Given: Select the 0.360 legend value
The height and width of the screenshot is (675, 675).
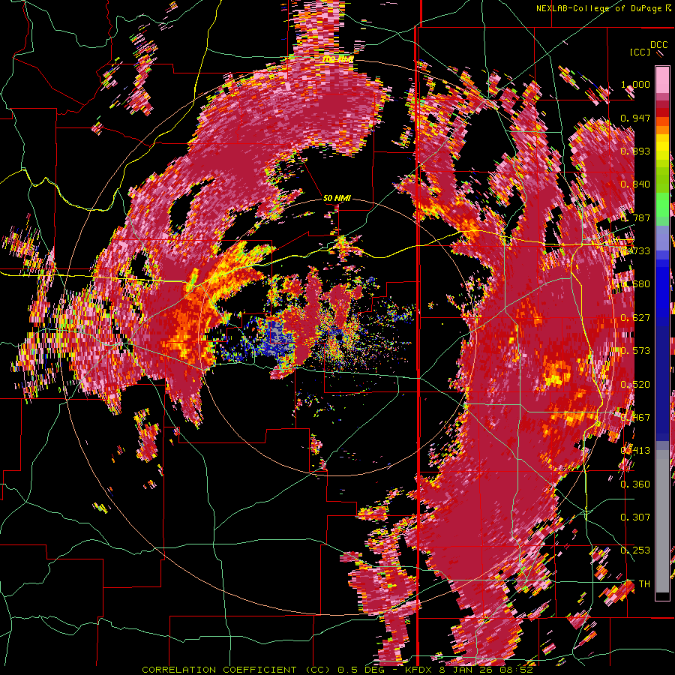Looking at the screenshot, I should [635, 484].
